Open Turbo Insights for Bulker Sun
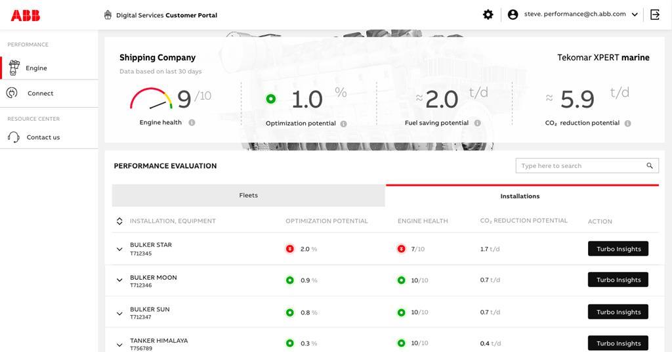 pos(618,312)
